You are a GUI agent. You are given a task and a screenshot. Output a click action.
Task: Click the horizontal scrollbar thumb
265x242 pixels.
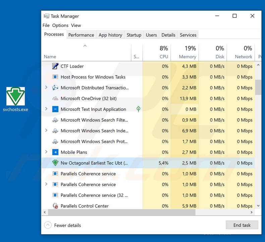coord(122,212)
